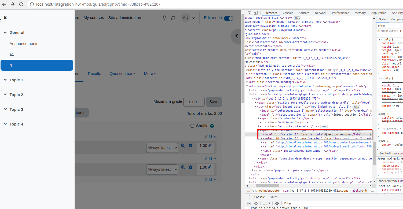Preview the first question with the magnifier icon
The width and height of the screenshot is (403, 209).
click(183, 146)
